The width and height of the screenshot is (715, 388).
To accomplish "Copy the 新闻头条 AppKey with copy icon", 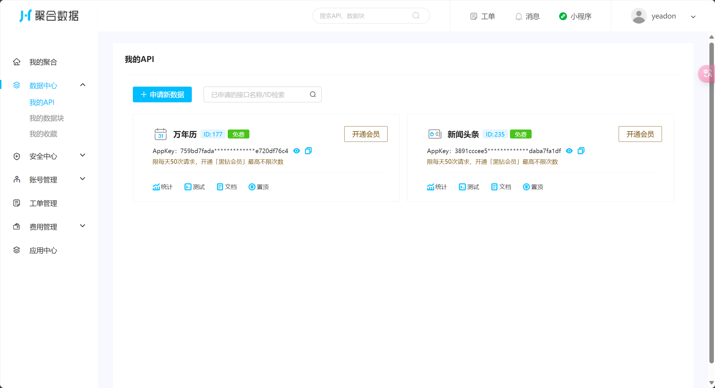I will tap(581, 151).
